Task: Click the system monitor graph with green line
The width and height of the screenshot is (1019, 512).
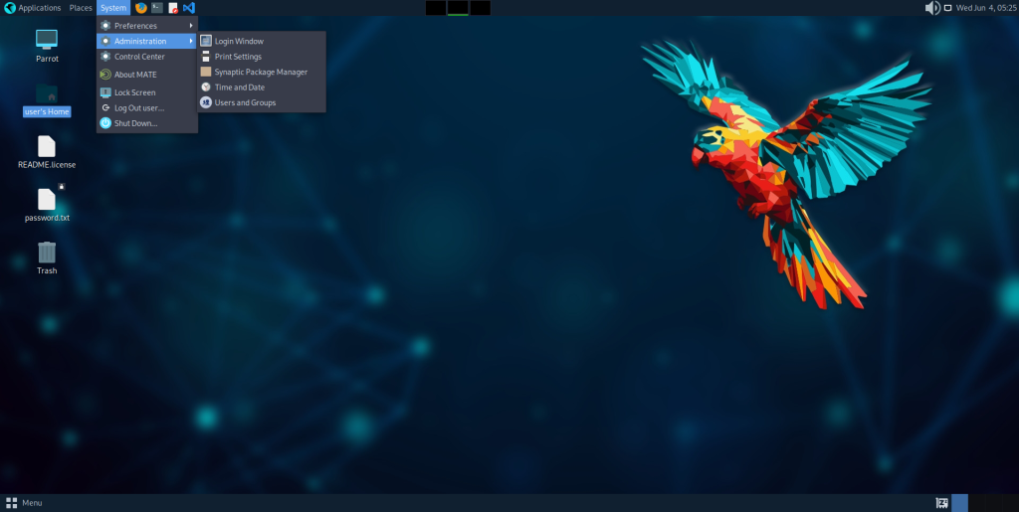Action: coord(458,8)
